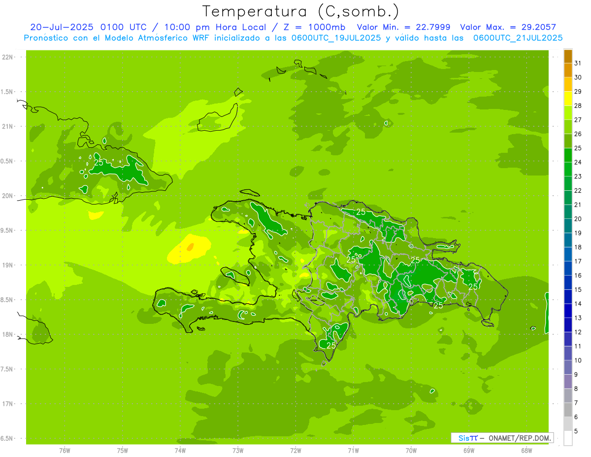Click the "0600UTC_21JUL2025" valid-until time
The height and width of the screenshot is (457, 591).
point(518,37)
